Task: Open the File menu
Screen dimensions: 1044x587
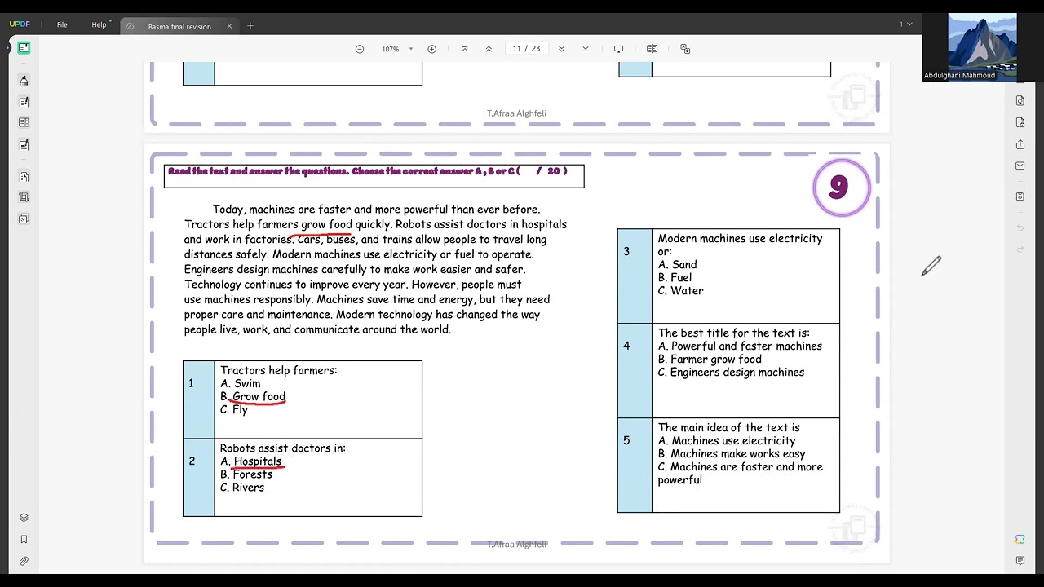Action: [62, 24]
